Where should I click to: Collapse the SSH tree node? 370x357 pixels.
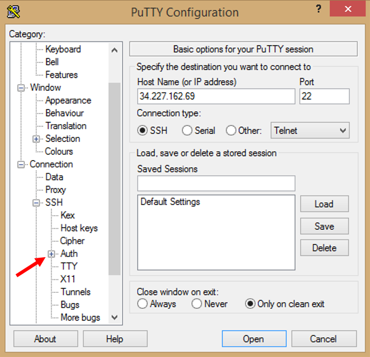[37, 203]
